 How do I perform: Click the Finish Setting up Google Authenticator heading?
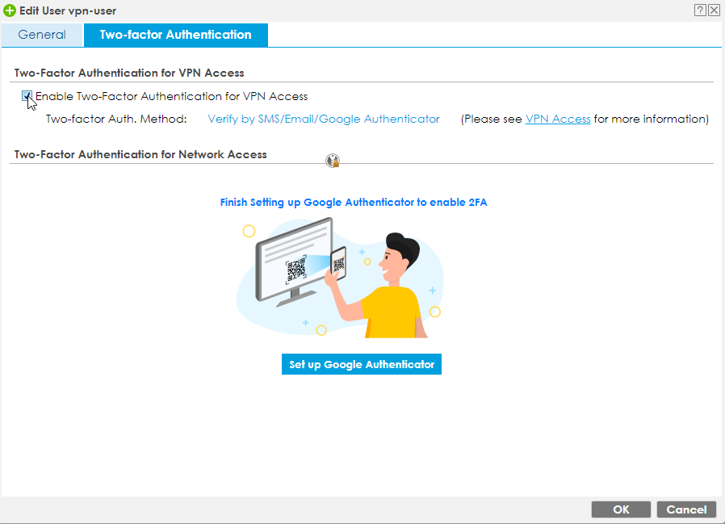(x=354, y=202)
